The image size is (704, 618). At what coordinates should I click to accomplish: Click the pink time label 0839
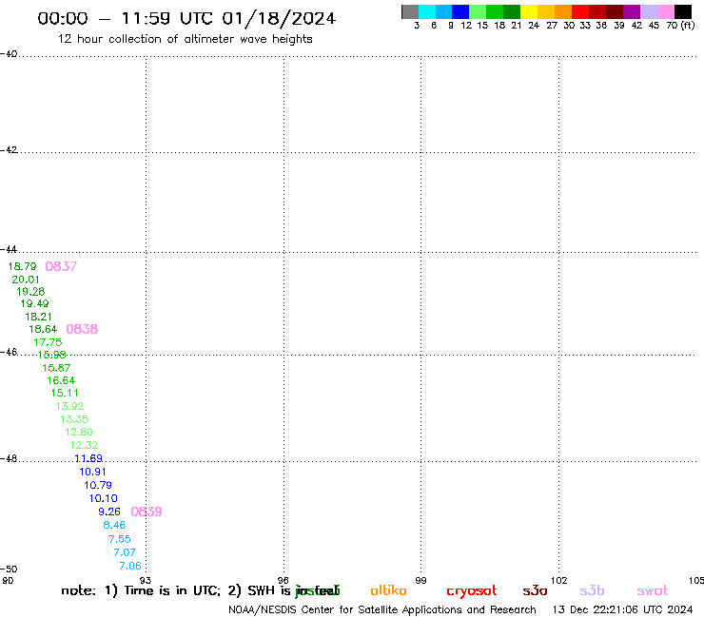click(147, 512)
